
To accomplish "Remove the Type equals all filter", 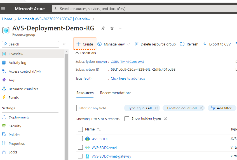I will 156,108.
